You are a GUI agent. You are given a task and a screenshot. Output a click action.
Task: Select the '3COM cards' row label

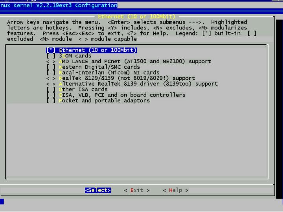coord(75,56)
